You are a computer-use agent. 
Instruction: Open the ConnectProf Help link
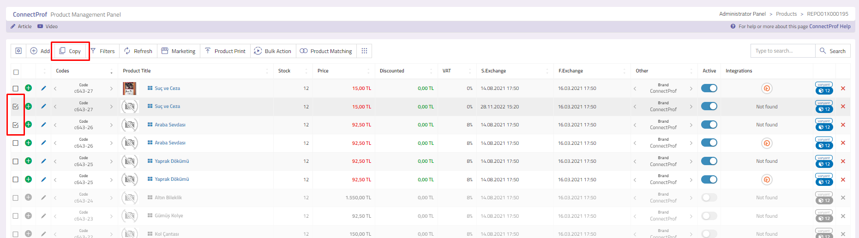[829, 26]
